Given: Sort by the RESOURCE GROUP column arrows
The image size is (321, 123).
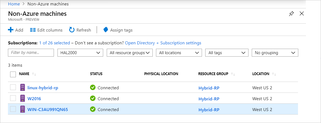Looking at the screenshot, I should 233,74.
